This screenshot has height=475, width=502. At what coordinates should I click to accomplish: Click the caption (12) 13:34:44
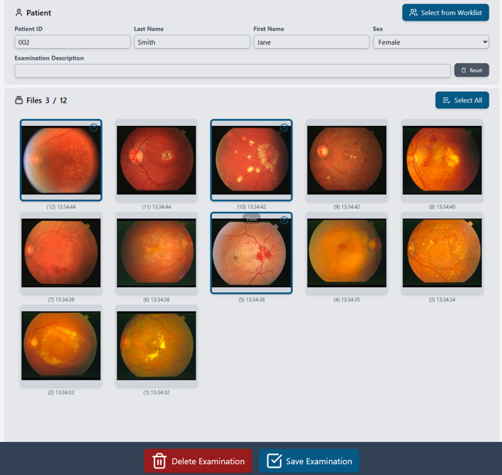(60, 207)
